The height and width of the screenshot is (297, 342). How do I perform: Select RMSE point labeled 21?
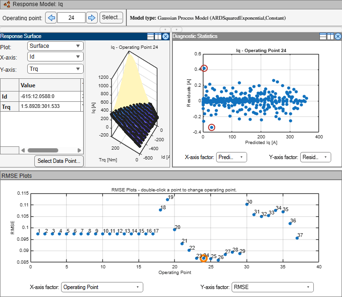click(x=182, y=244)
